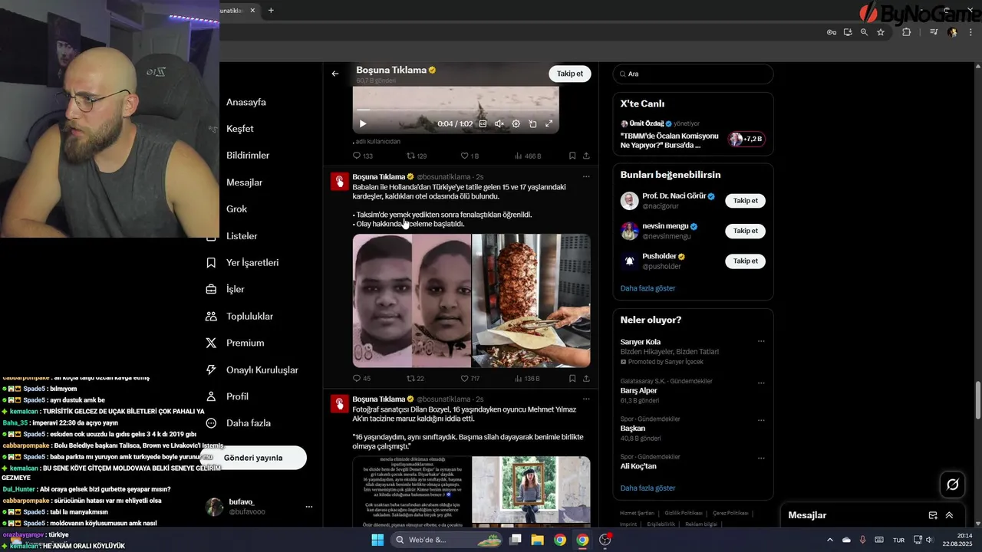Follow Prof. Dr. Naci Görür
The image size is (982, 552).
745,201
